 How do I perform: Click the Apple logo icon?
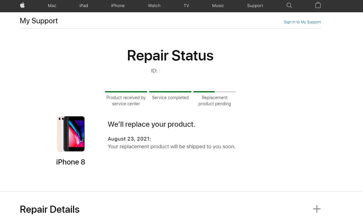tap(22, 5)
